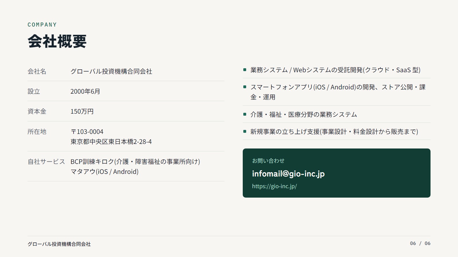Click the 所在地 row label

[x=37, y=132]
